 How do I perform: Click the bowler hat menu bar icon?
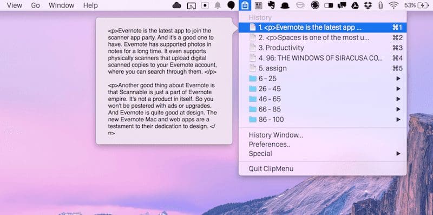pos(285,5)
